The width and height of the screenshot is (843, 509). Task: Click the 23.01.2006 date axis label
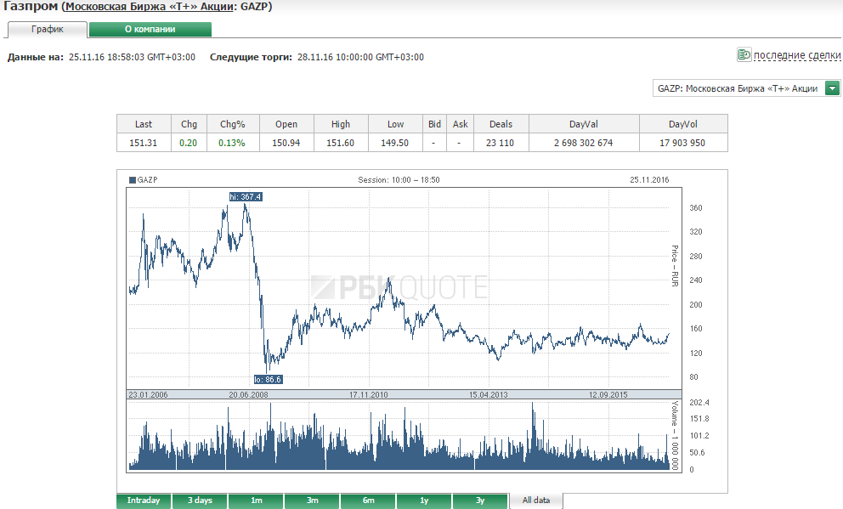pyautogui.click(x=148, y=394)
